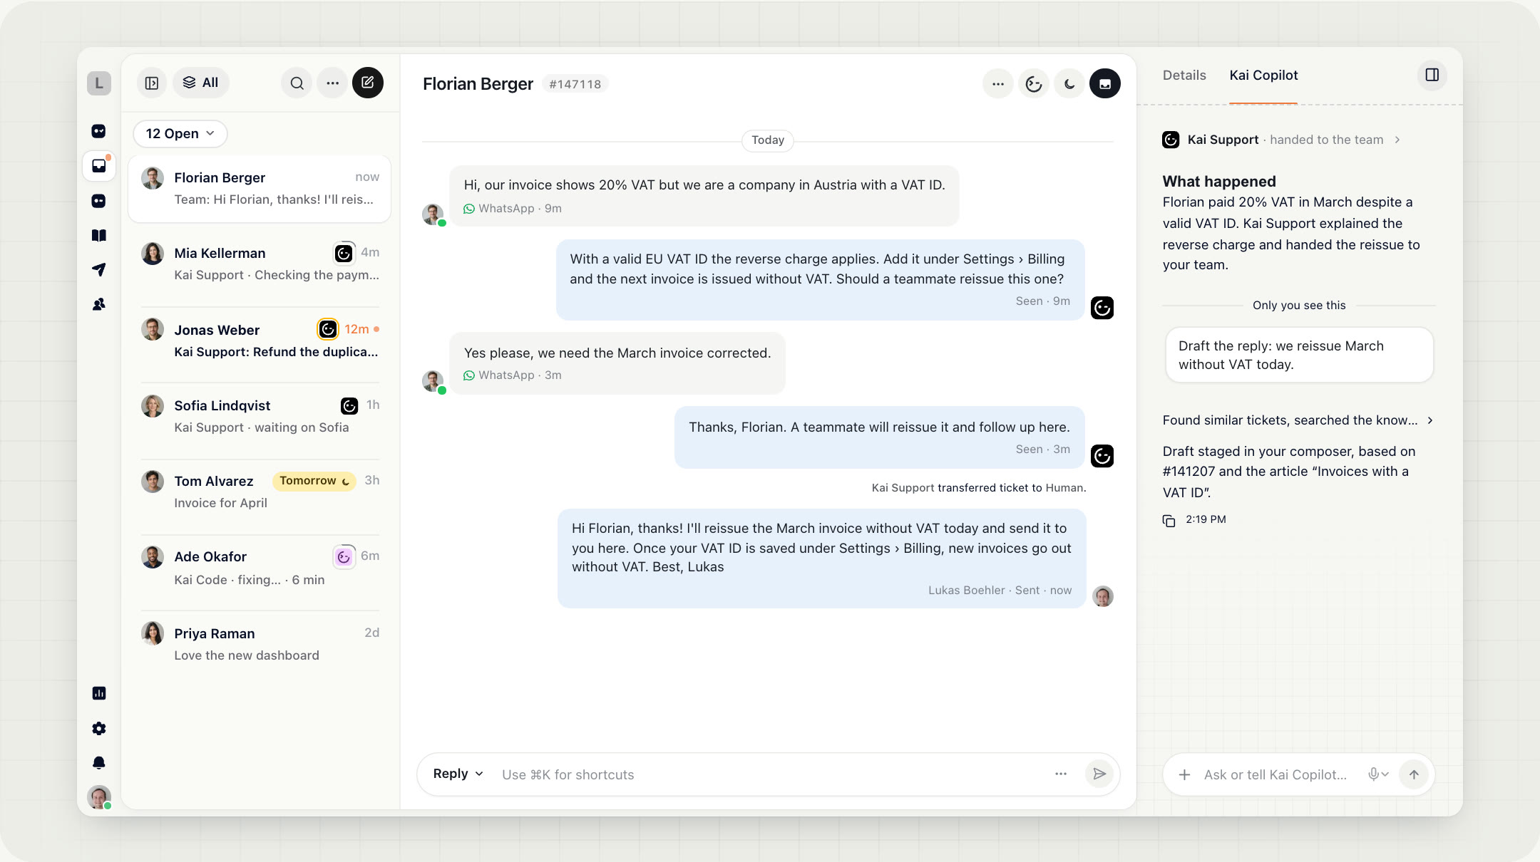
Task: Open the knowledge base book icon
Action: [99, 235]
